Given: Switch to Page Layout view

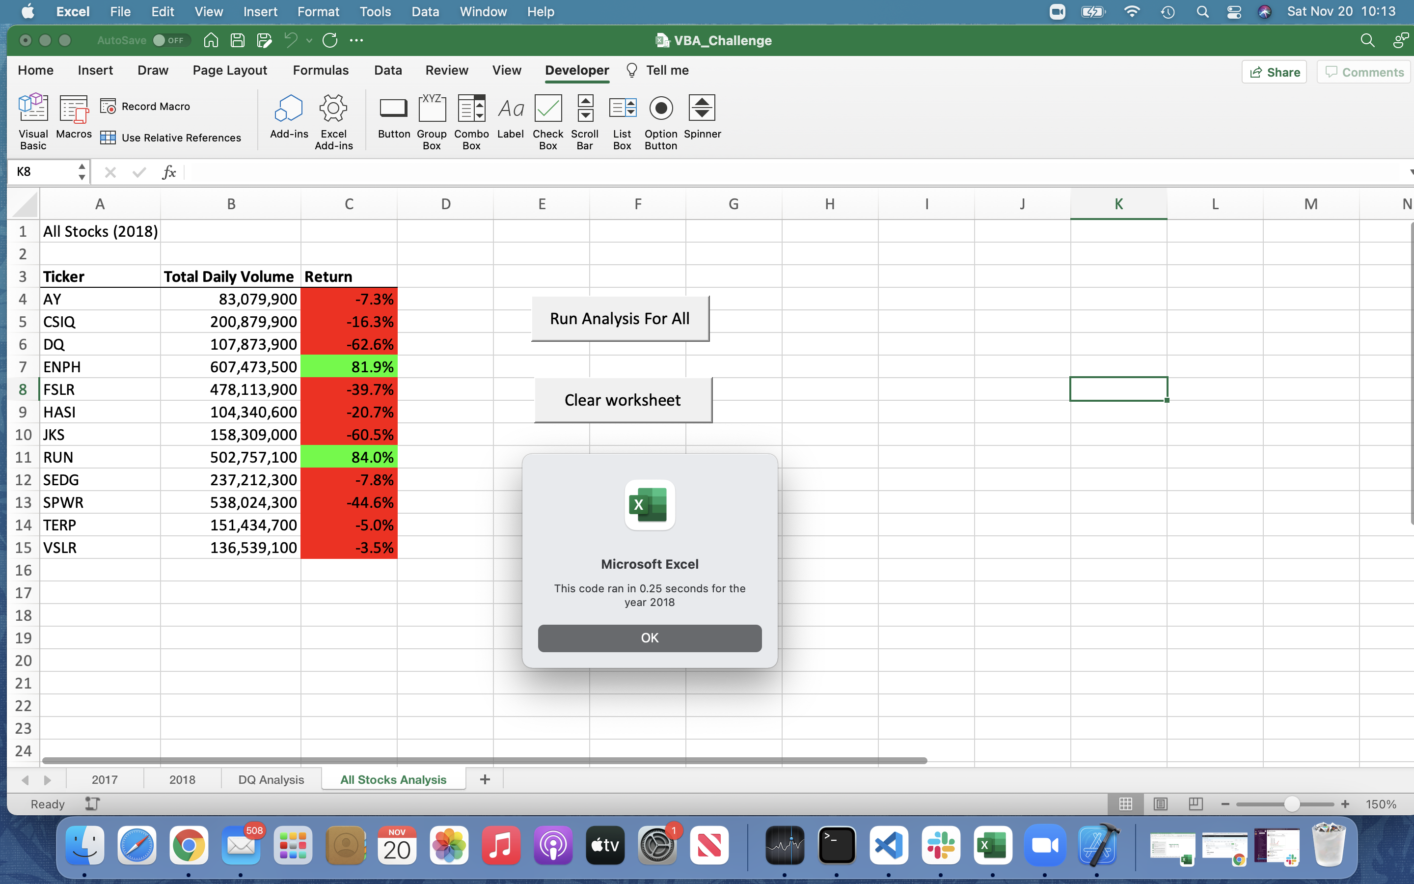Looking at the screenshot, I should [x=1161, y=804].
